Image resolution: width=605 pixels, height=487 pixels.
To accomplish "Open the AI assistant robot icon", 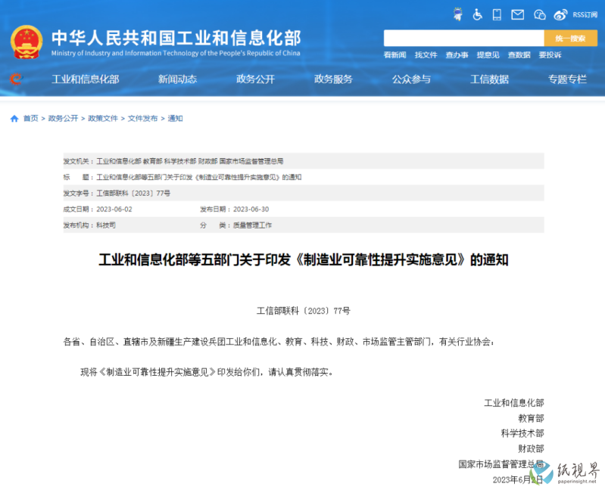I will click(458, 14).
